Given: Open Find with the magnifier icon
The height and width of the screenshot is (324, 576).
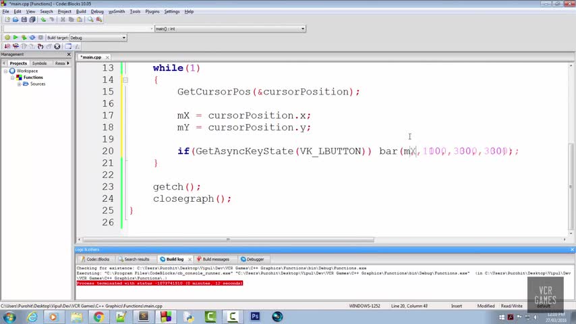Looking at the screenshot, I should [90, 20].
